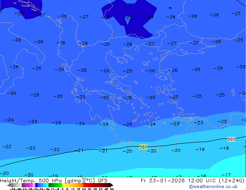Viewport: 246px width, 190px height.
Task: Click the [gdmp] unit label
Action: [74, 181]
